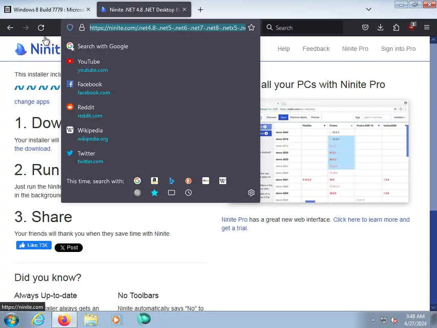Open the Downloads panel
The height and width of the screenshot is (328, 437).
pyautogui.click(x=380, y=27)
